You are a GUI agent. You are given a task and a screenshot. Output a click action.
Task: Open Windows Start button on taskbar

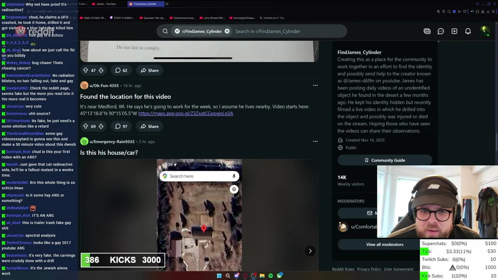(219, 276)
